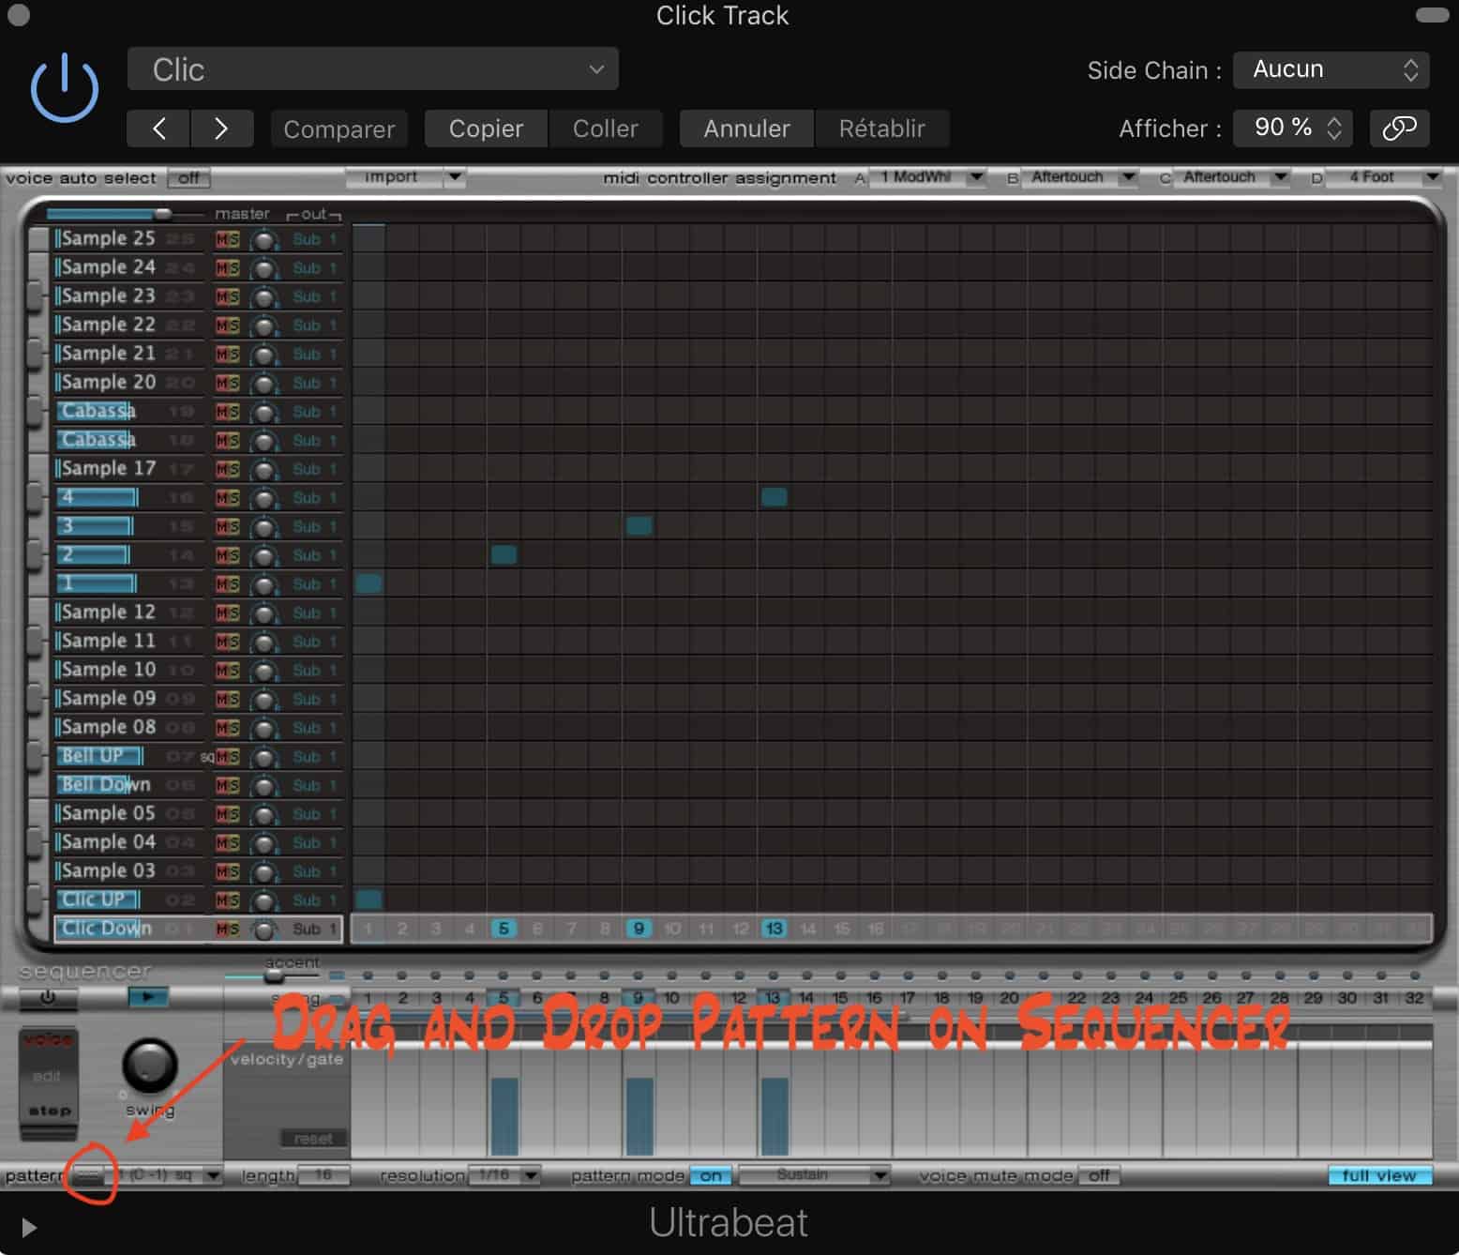Open the ModWhl controller assignment dropdown

coord(928,177)
